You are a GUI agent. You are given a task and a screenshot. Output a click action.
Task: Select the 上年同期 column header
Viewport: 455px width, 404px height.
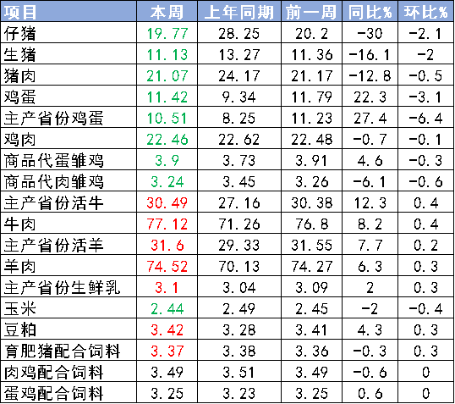pyautogui.click(x=238, y=12)
